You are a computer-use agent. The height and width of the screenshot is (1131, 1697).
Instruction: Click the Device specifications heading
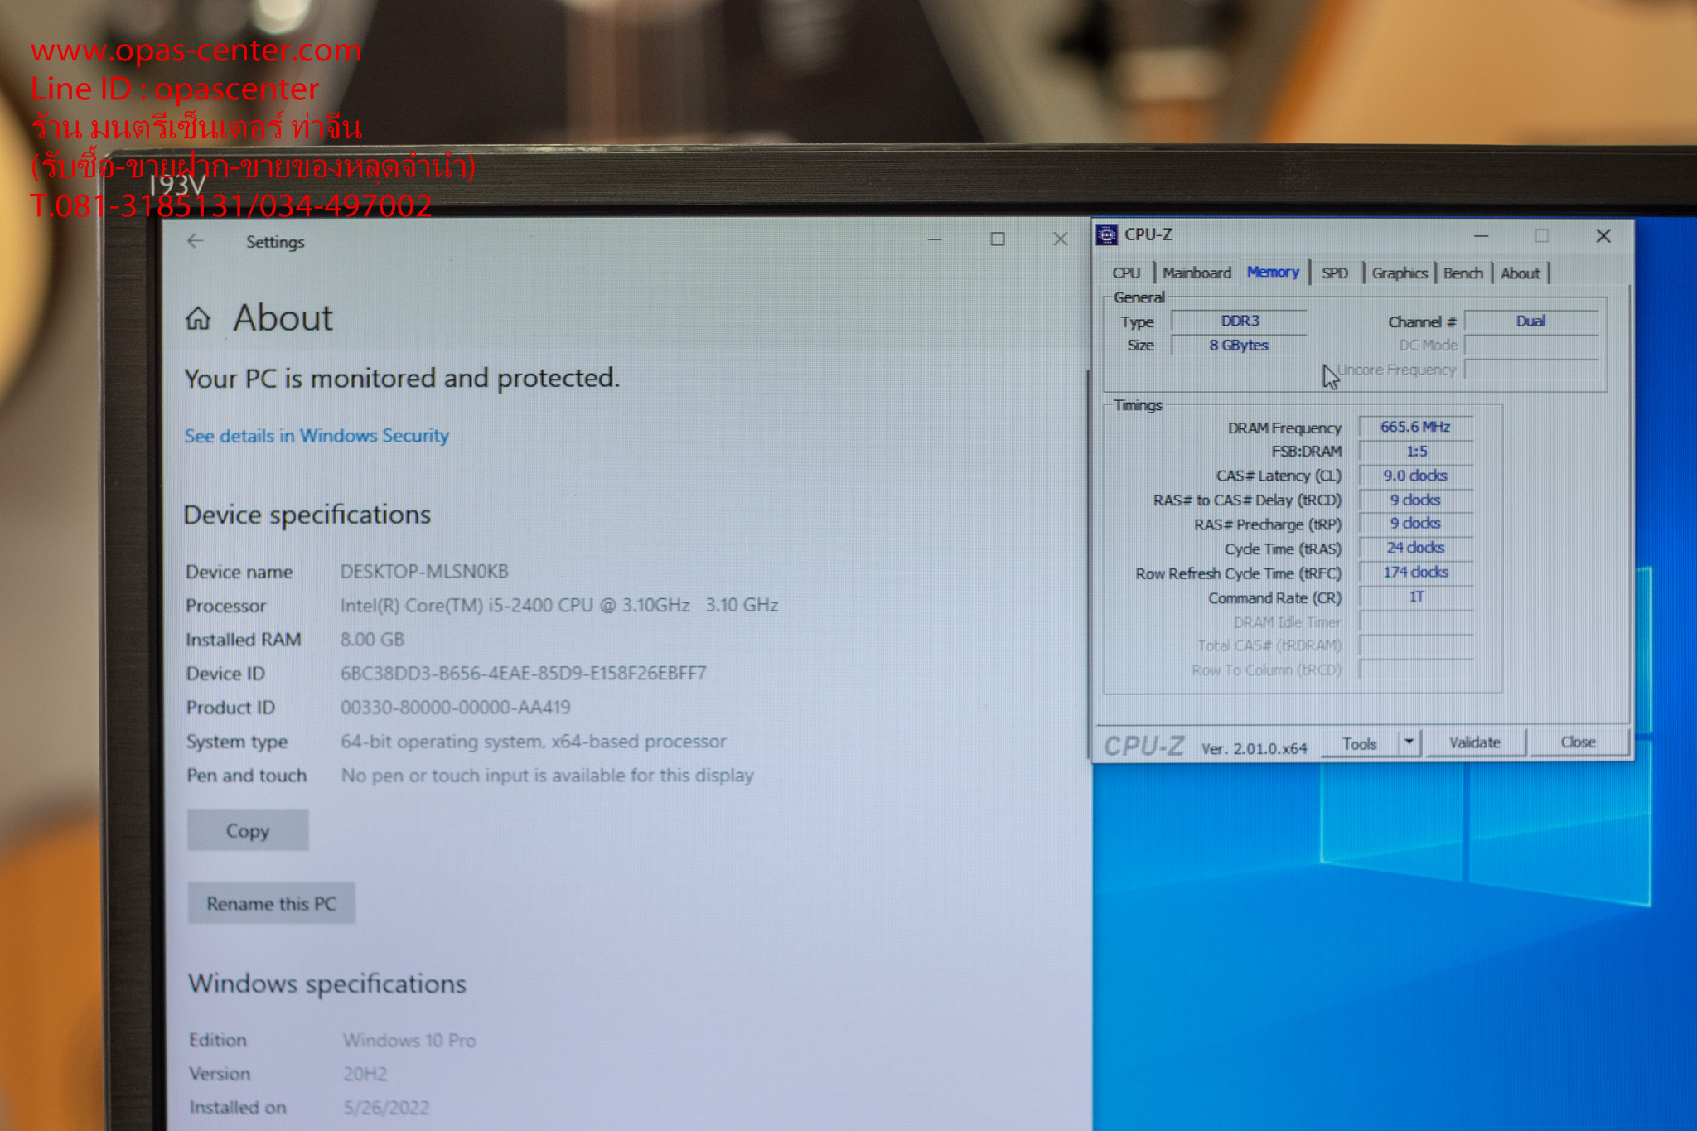[307, 515]
